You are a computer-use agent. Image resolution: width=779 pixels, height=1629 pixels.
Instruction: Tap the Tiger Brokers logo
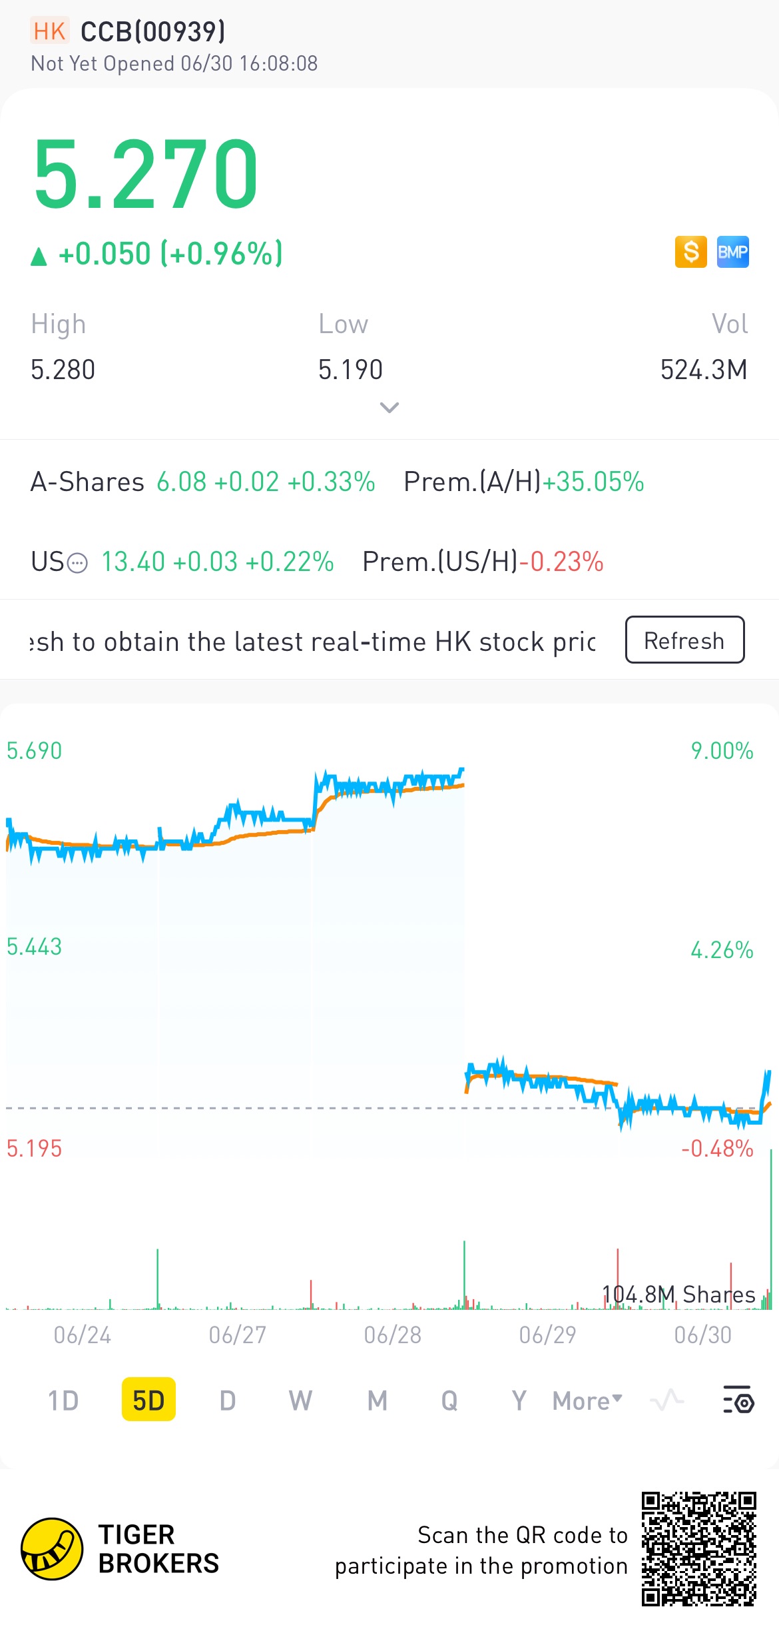[52, 1548]
